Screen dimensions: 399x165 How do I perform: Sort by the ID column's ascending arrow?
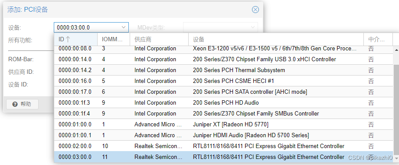pyautogui.click(x=68, y=40)
